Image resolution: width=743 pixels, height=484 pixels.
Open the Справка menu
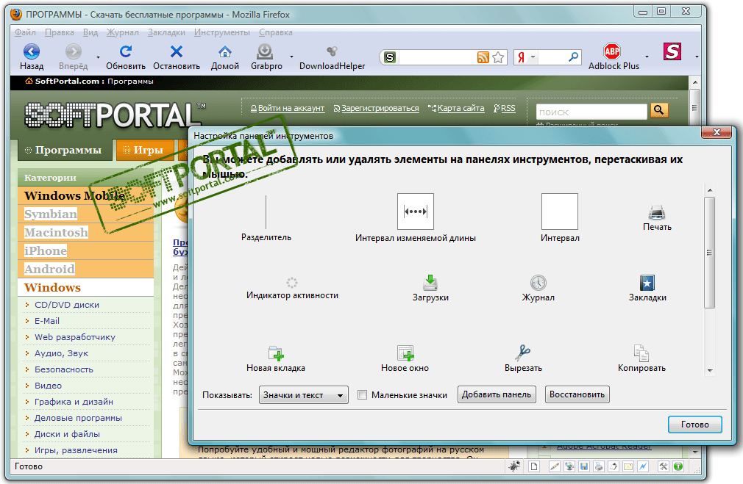tap(275, 32)
